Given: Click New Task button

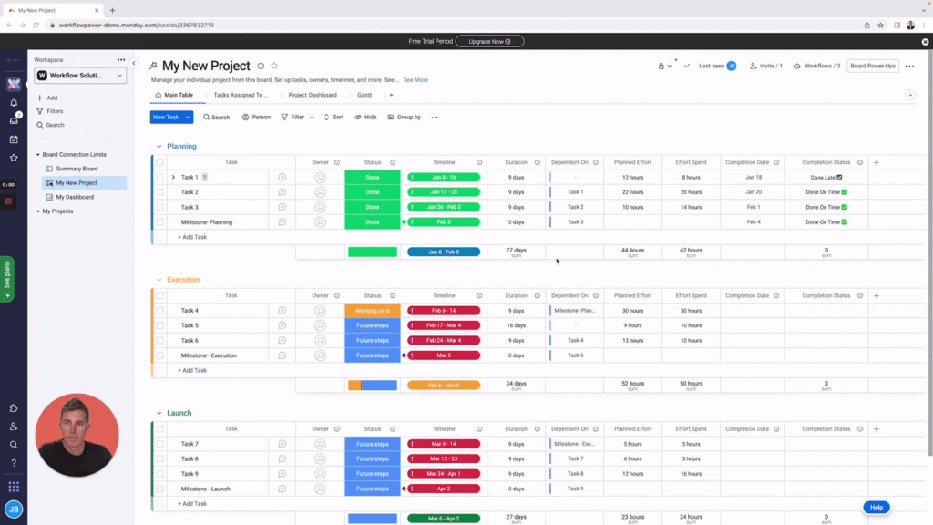Looking at the screenshot, I should [166, 118].
